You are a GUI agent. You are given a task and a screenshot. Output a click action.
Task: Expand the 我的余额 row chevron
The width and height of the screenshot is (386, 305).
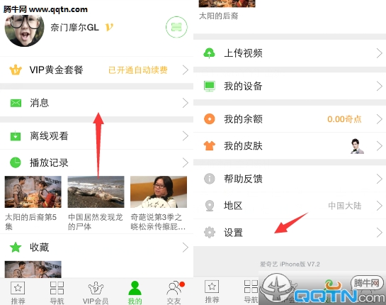380,119
